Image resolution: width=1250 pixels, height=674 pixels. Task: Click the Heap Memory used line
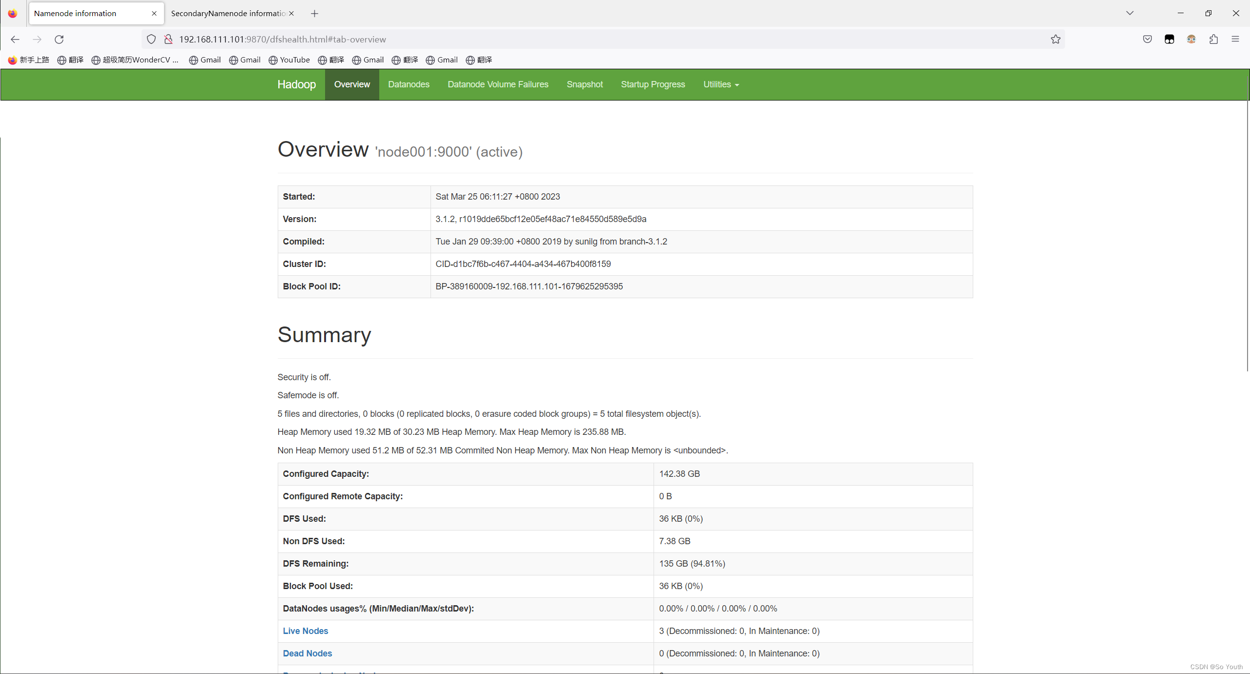point(451,432)
